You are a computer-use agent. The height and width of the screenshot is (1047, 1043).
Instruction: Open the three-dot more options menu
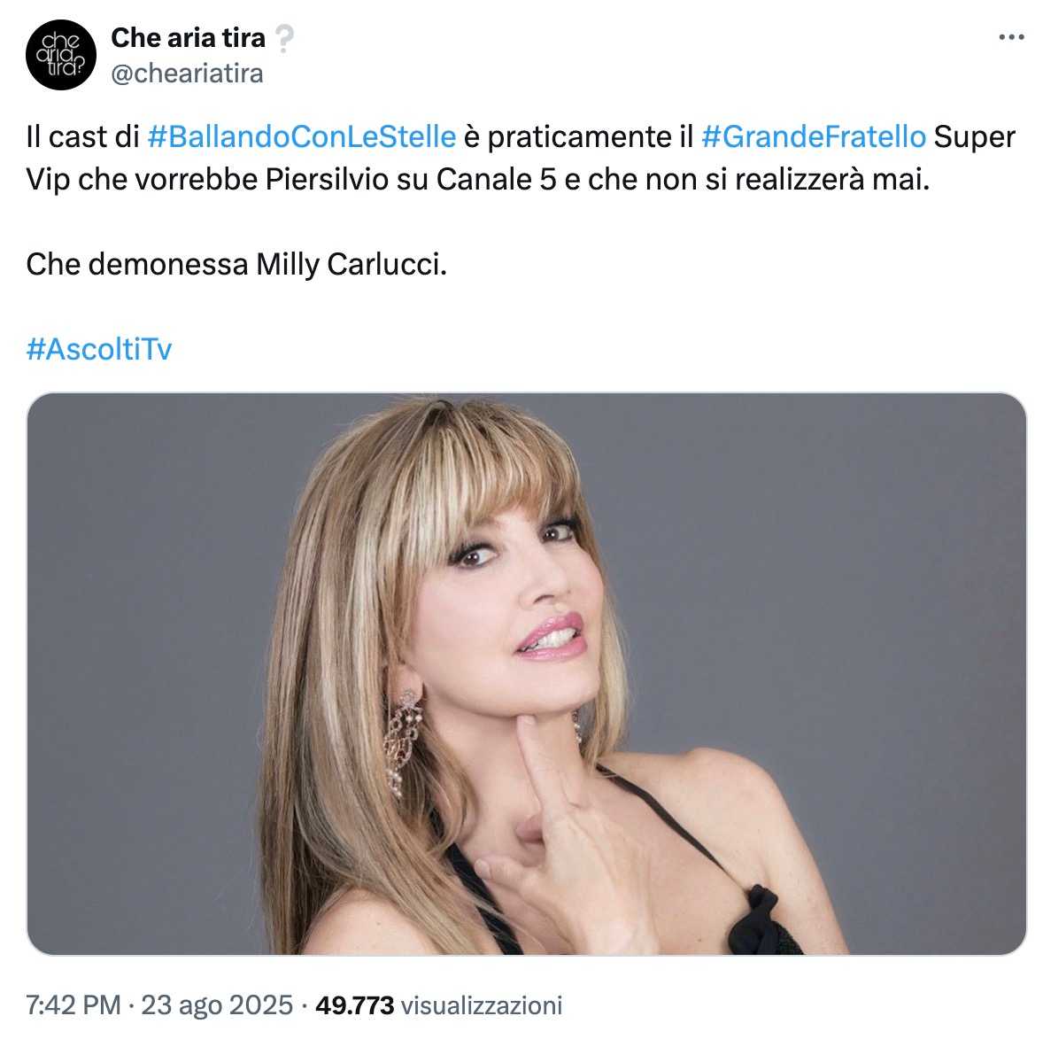pos(1011,37)
